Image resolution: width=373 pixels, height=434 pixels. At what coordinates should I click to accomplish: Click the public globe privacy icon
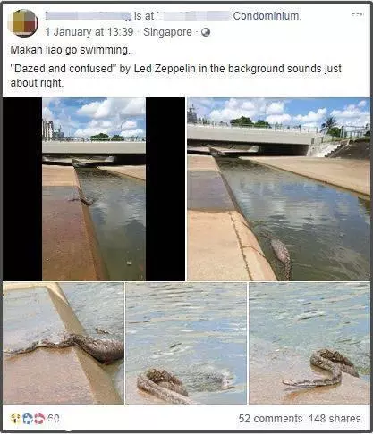(x=206, y=32)
